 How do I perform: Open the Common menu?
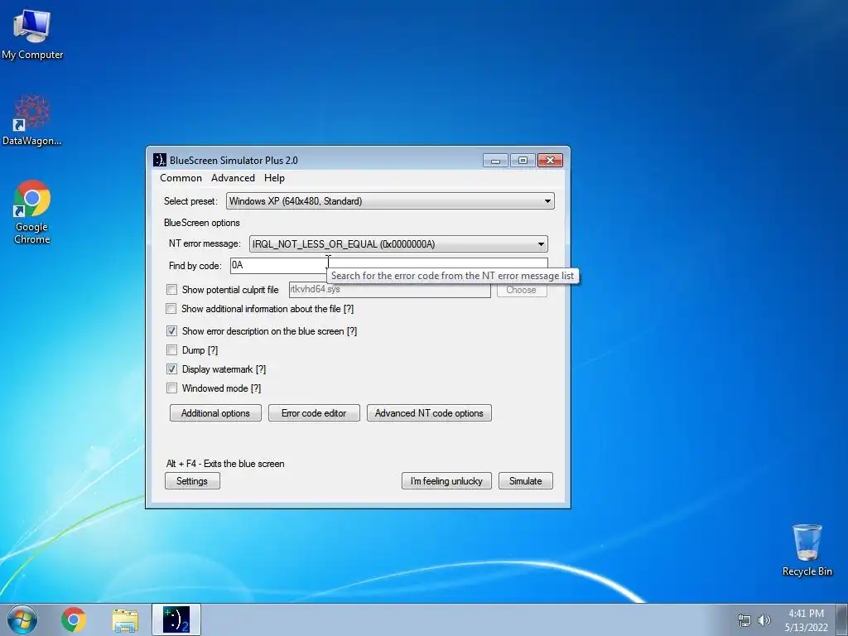point(181,178)
